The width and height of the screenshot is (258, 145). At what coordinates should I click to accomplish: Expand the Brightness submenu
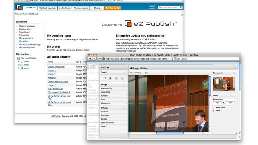point(126,116)
